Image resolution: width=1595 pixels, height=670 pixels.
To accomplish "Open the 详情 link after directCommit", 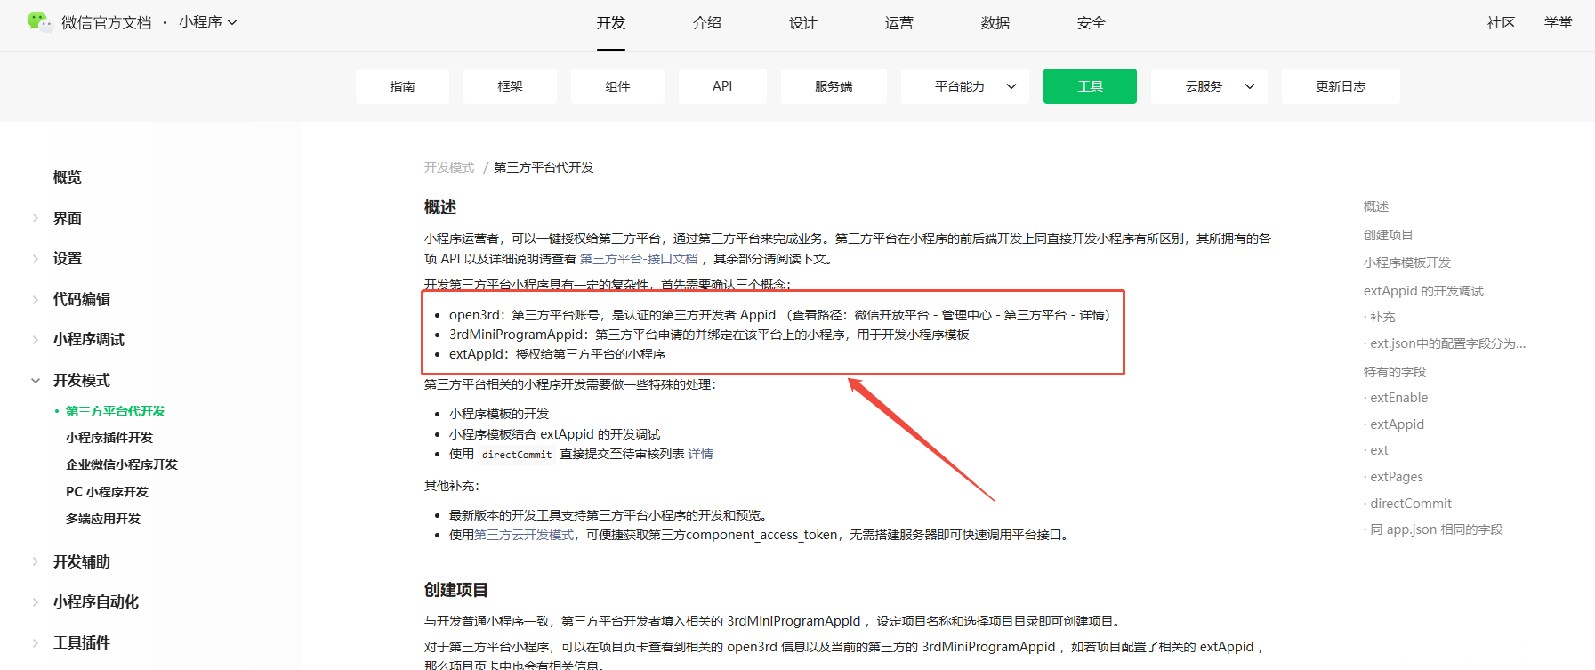I will [701, 454].
